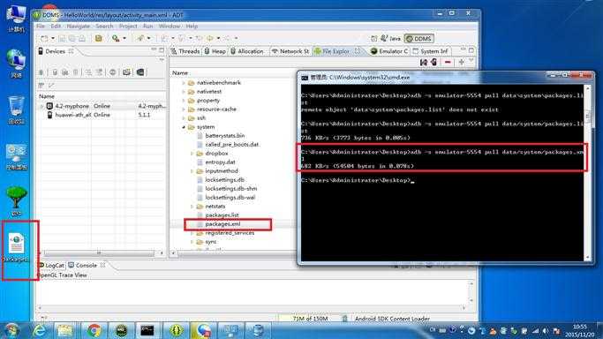Pull a file from the device icon
The height and width of the screenshot is (339, 603).
click(424, 62)
